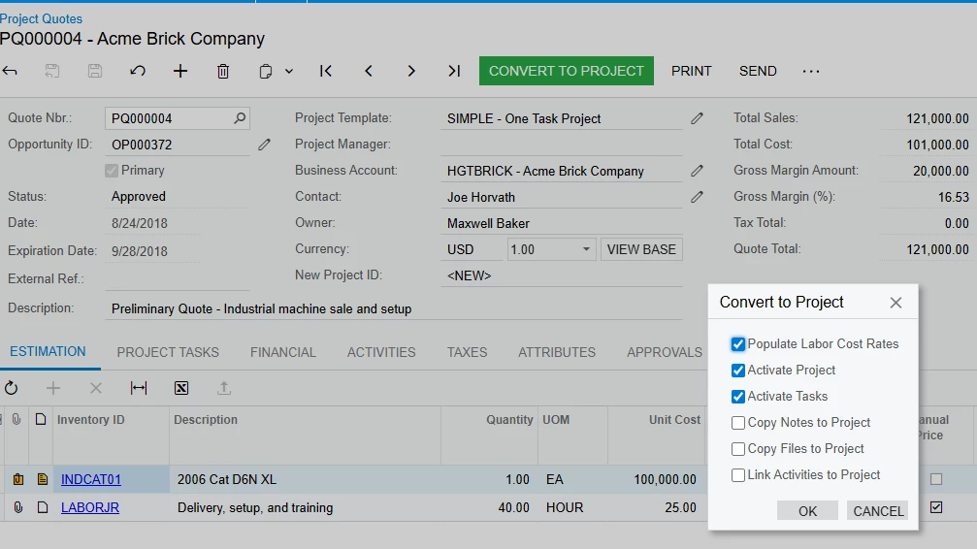Uncheck Activate Project option
The height and width of the screenshot is (549, 977).
pos(738,371)
